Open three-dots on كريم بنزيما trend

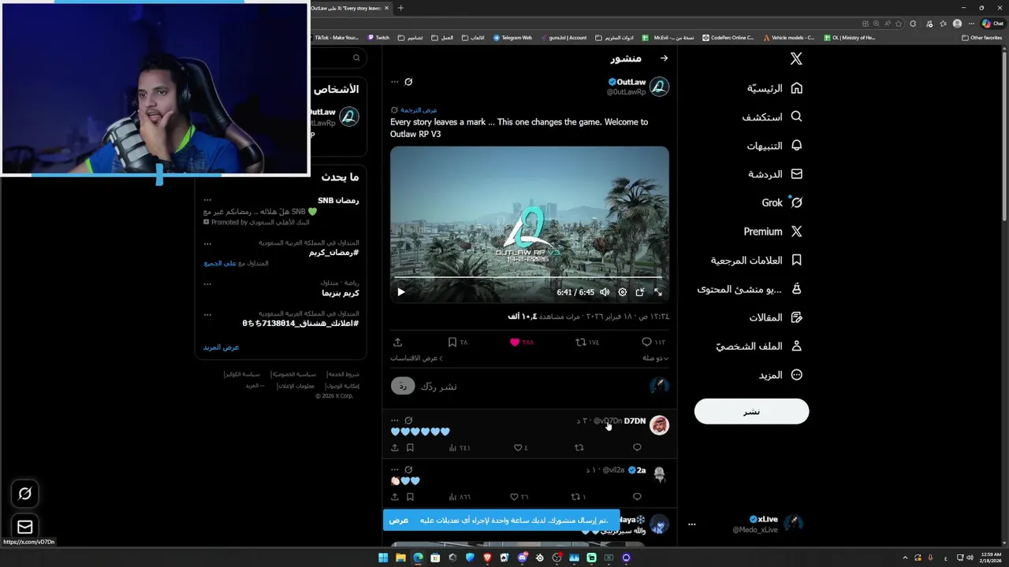point(207,283)
